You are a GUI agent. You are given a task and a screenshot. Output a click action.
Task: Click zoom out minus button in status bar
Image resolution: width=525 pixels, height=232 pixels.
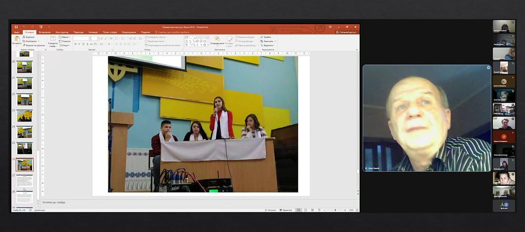click(324, 210)
